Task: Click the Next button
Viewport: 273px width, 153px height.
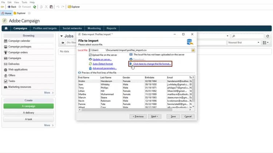Action: pos(155,117)
